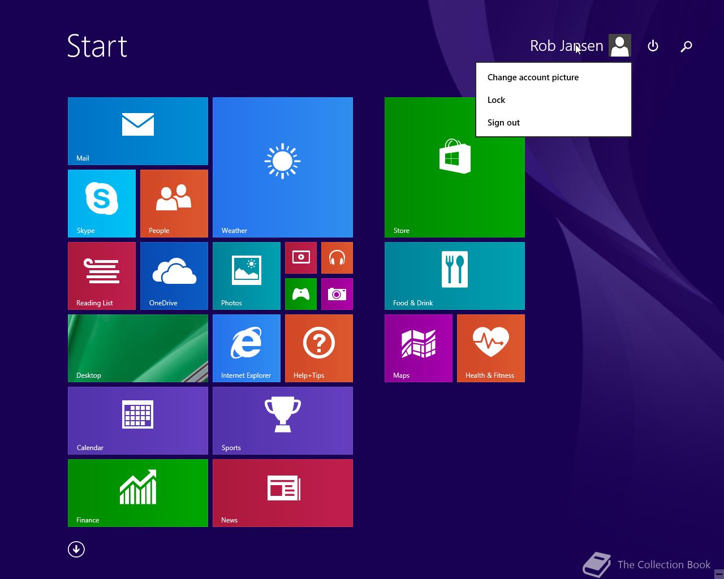This screenshot has width=724, height=579.
Task: Open the Mail tile
Action: tap(138, 131)
